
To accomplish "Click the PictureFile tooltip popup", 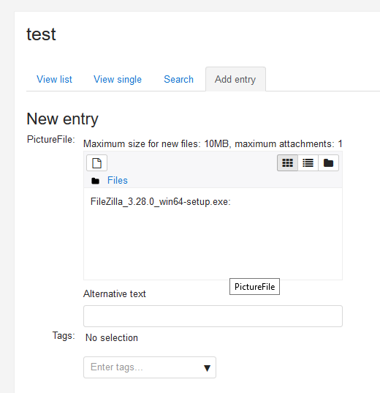I will tap(254, 286).
